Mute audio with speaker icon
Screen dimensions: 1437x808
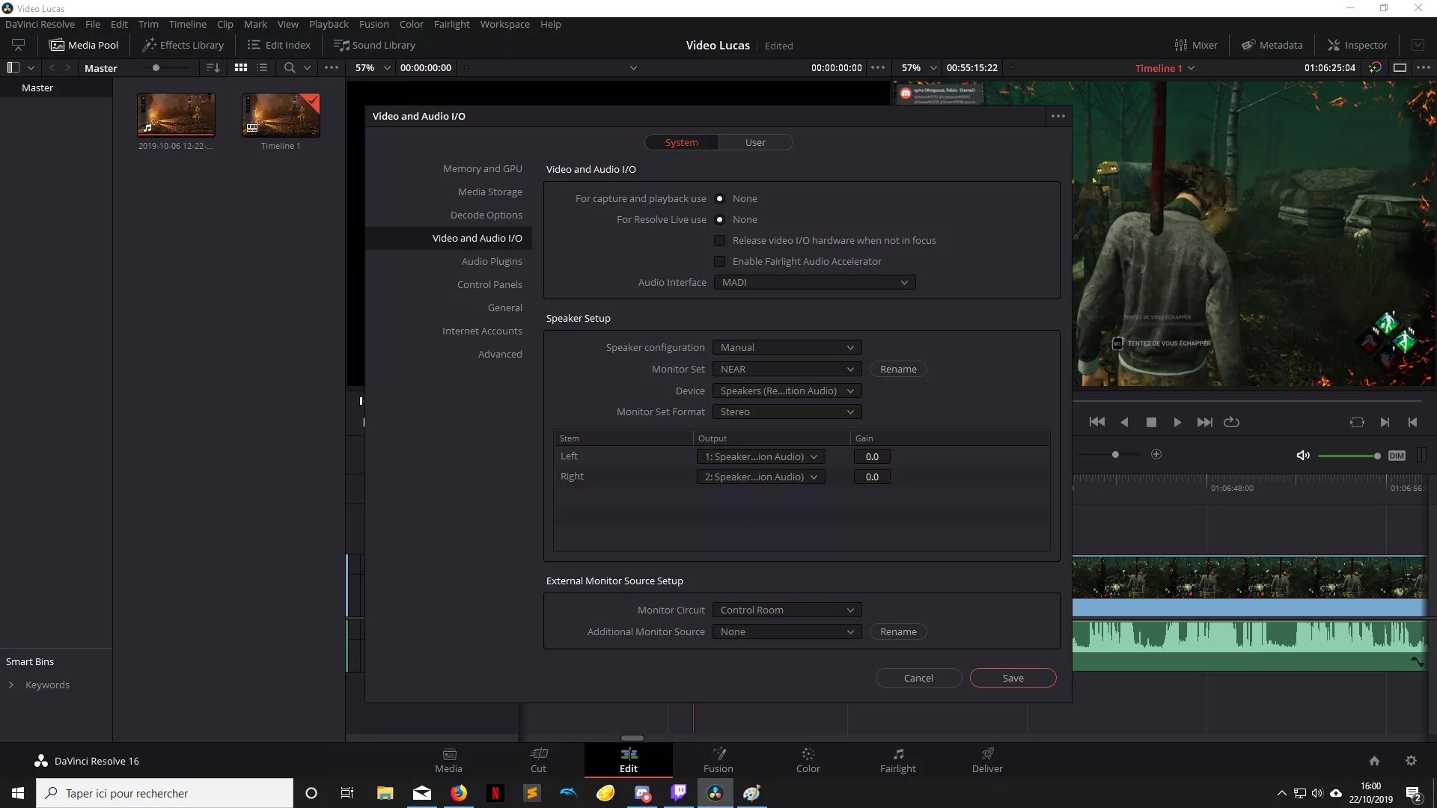(x=1303, y=456)
